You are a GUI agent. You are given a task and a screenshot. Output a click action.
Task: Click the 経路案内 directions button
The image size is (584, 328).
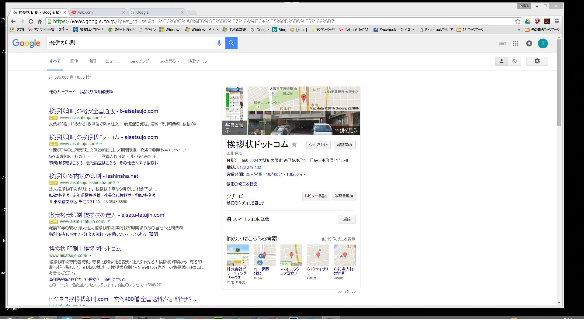click(344, 145)
